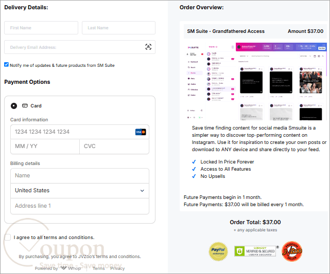Click the No Upsells item
This screenshot has height=274, width=330.
pyautogui.click(x=213, y=176)
